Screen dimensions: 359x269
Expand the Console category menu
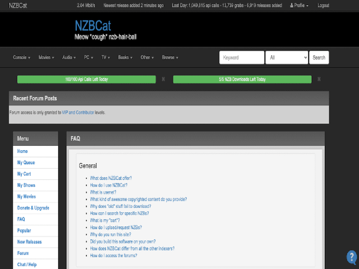pyautogui.click(x=21, y=57)
